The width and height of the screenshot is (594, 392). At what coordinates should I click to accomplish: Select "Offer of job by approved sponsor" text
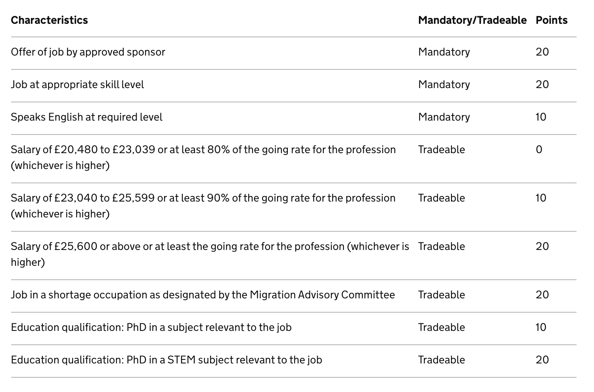click(88, 52)
